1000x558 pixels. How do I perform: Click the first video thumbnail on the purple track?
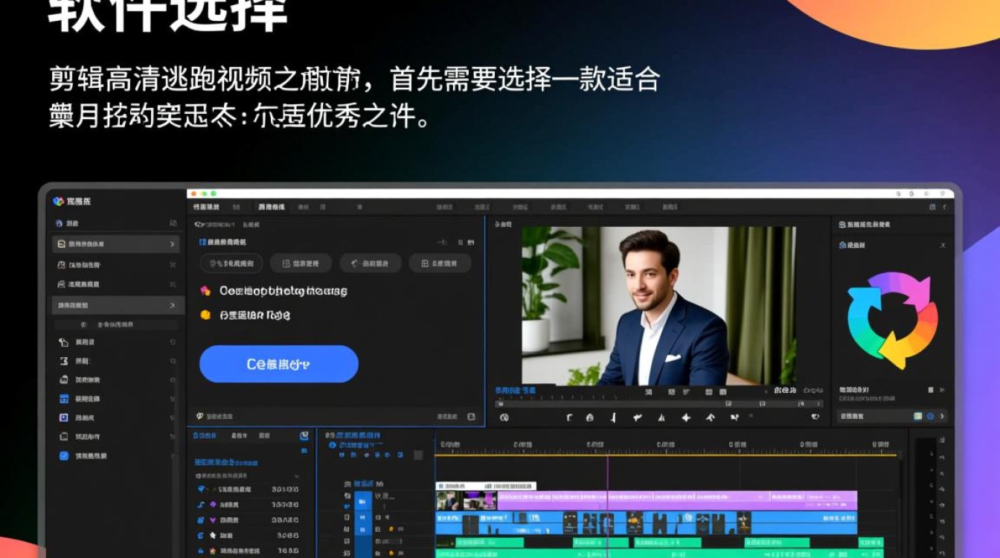coord(448,501)
